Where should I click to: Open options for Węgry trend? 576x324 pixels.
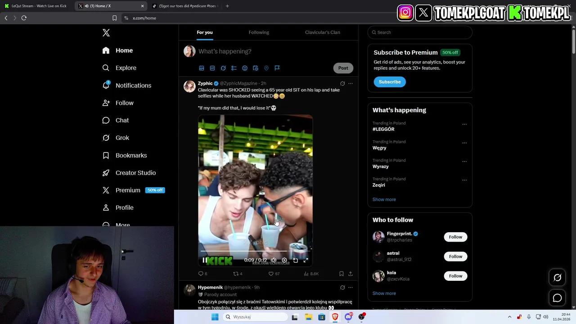[x=464, y=143]
